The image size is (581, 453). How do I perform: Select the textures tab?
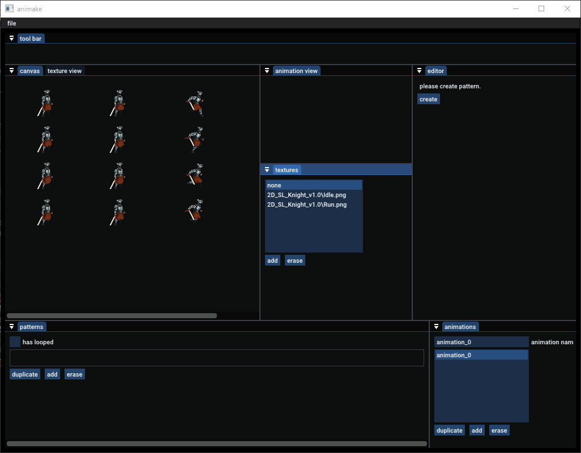pos(287,170)
